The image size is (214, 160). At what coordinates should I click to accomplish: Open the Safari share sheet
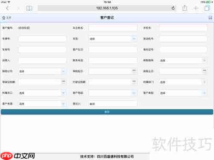(184, 8)
